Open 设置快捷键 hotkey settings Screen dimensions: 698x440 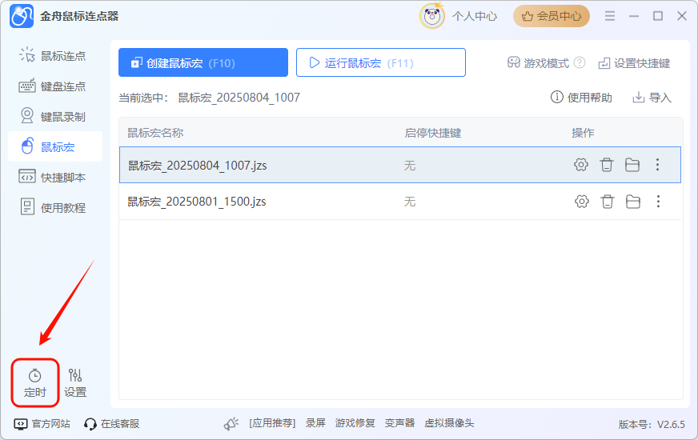click(x=634, y=63)
